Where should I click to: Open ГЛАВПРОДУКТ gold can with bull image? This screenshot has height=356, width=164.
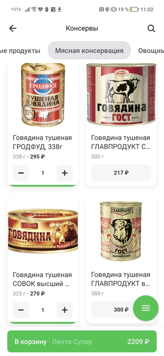pos(121,231)
